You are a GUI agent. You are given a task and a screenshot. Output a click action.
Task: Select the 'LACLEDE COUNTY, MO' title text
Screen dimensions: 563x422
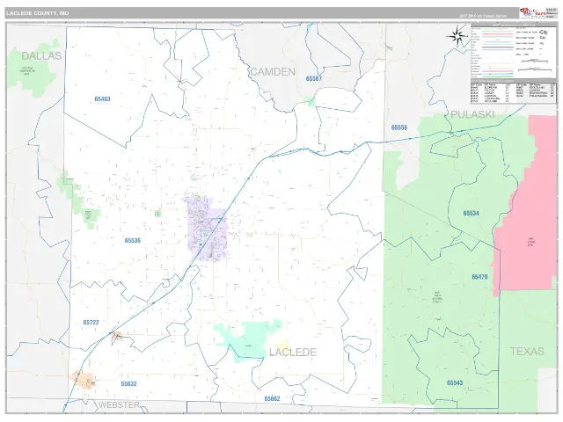(37, 13)
